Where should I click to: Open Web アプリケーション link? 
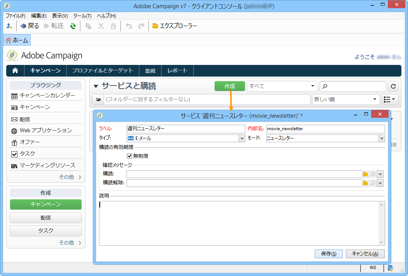pos(46,131)
